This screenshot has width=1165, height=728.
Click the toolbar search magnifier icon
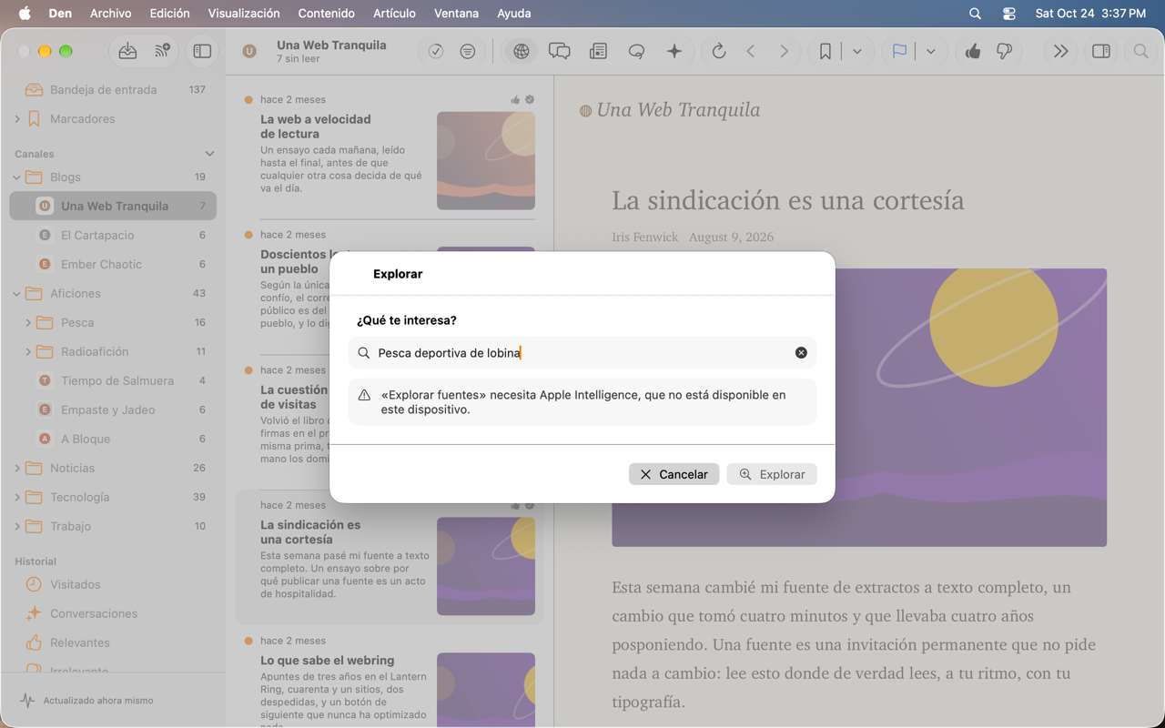tap(1140, 52)
